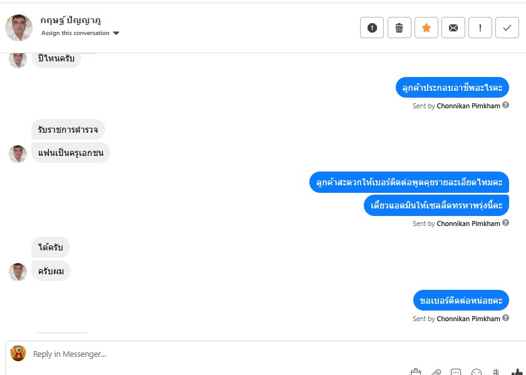Open the page avatar beside the reply box
526x375 pixels.
18,354
